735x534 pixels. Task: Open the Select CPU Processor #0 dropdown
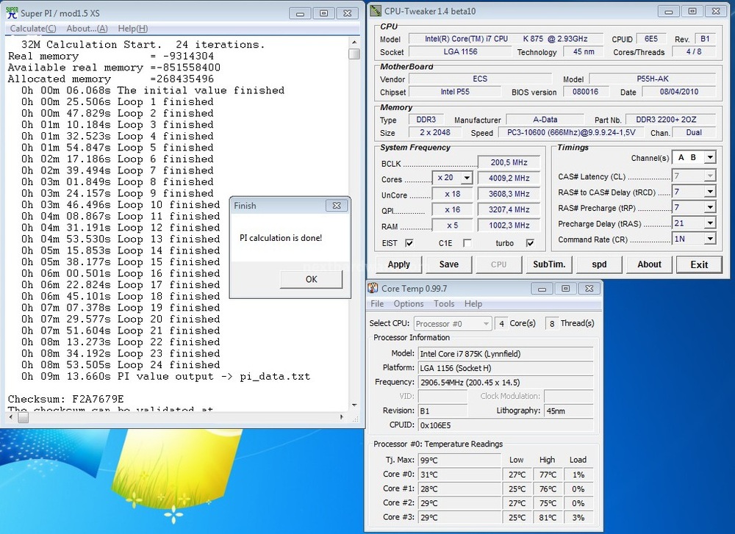(452, 324)
